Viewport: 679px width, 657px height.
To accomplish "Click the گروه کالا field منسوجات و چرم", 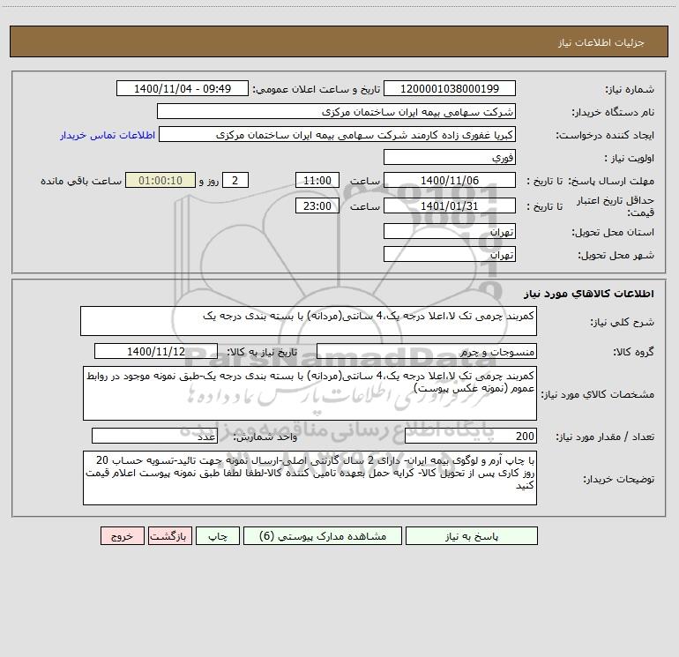I will click(x=427, y=351).
